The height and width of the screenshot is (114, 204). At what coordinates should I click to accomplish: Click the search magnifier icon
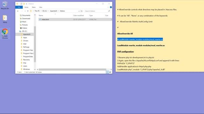click(109, 11)
